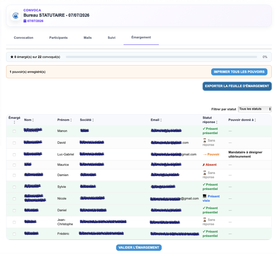The image size is (276, 254).
Task: Sort by Email column arrow icon
Action: 161,120
